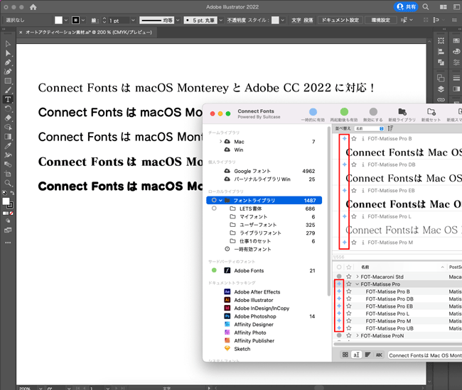Click the 新規ライブラリ folder icon

pos(402,111)
